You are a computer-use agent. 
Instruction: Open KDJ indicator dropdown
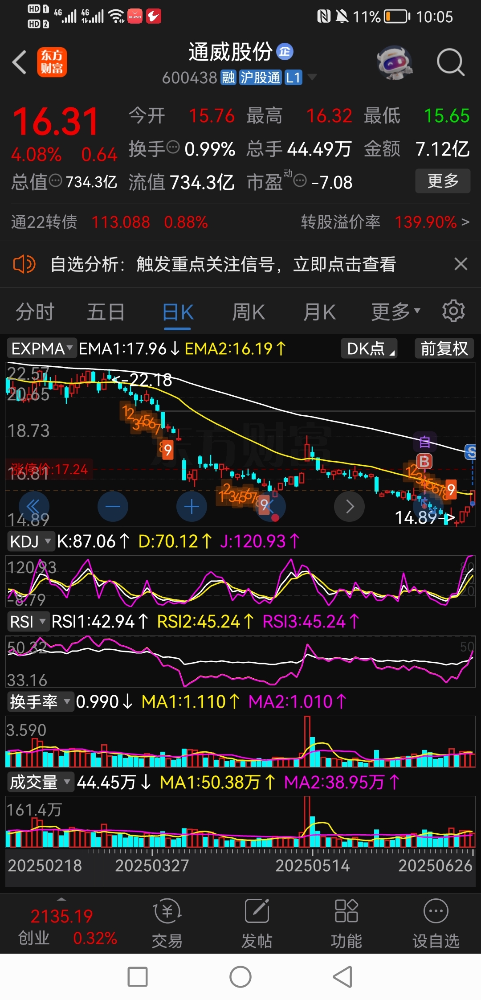click(x=30, y=541)
